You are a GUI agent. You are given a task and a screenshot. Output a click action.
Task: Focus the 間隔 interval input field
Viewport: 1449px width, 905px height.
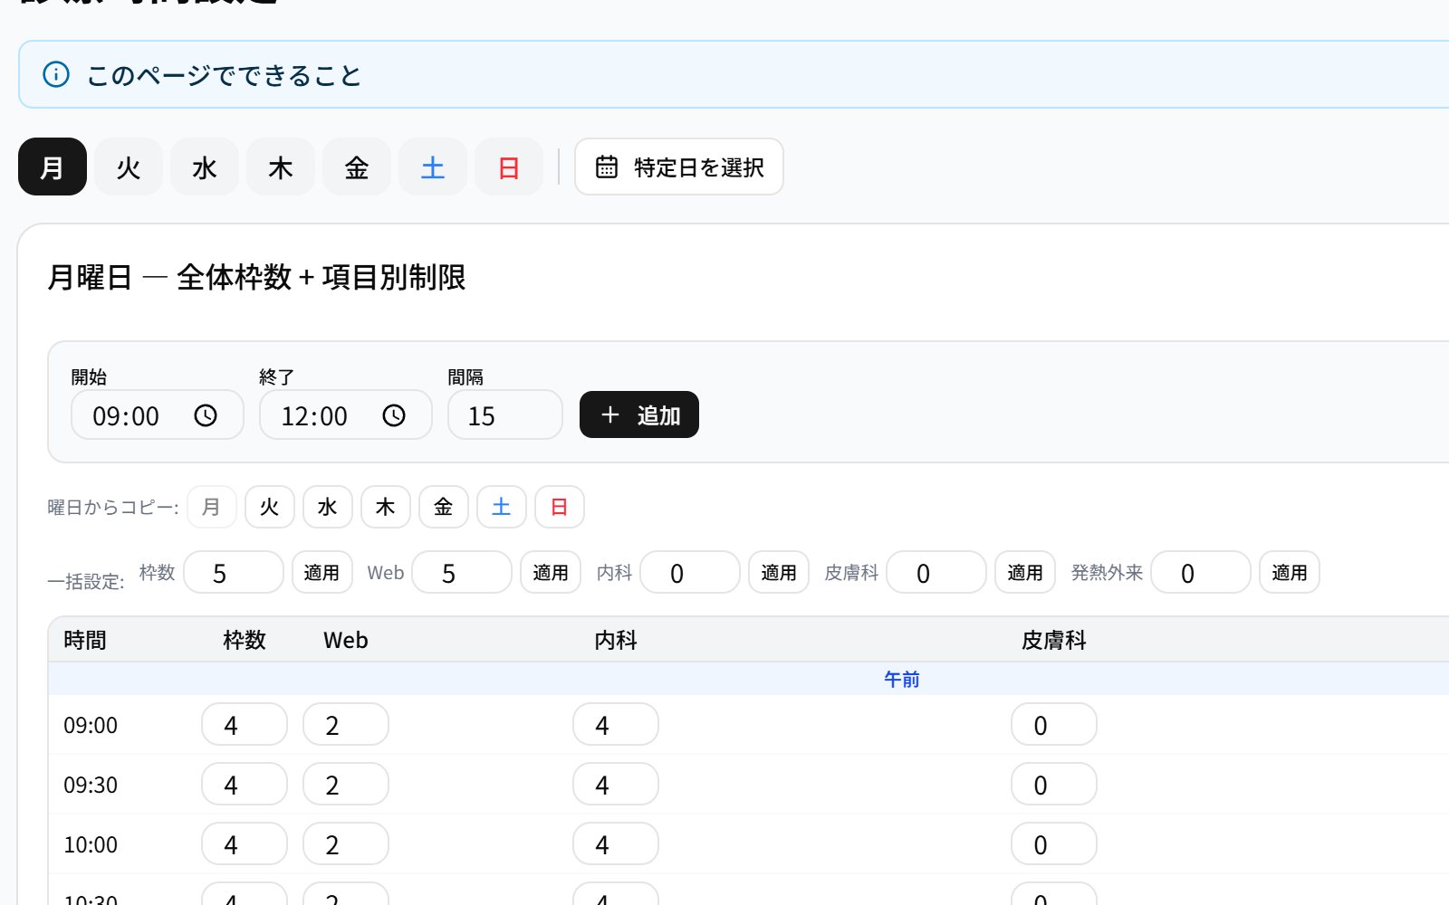click(x=505, y=414)
